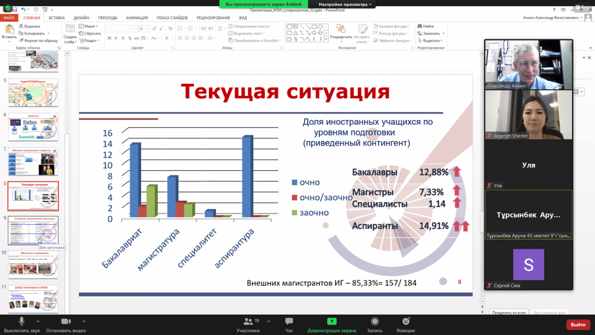Click the Paste (Вставить) clipboard icon
Image resolution: width=595 pixels, height=335 pixels.
point(9,29)
